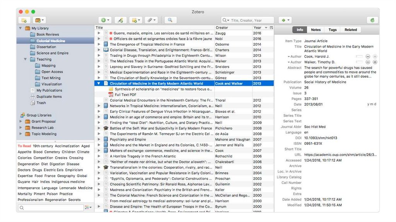Open tag selector colored actions menu
This screenshot has width=396, height=222.
pyautogui.click(x=88, y=207)
